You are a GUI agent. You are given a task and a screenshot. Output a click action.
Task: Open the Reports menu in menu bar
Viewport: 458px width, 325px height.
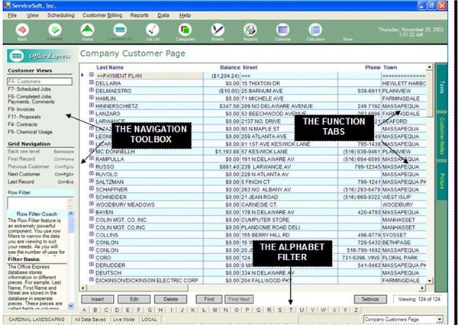140,15
